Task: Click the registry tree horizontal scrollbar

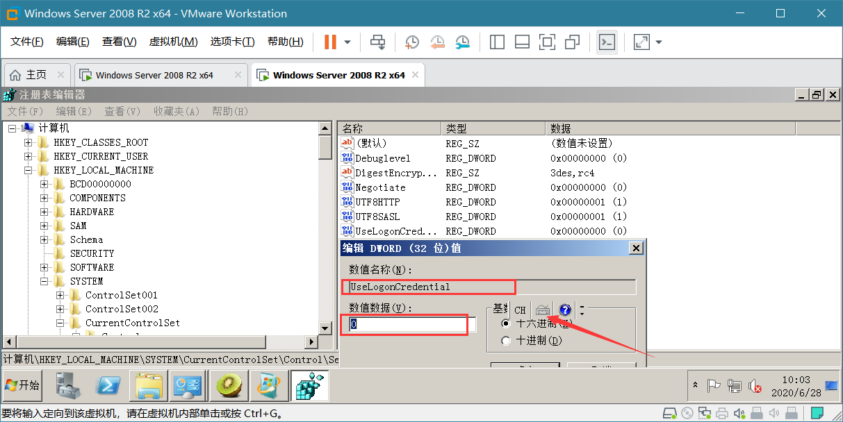Action: tap(161, 342)
